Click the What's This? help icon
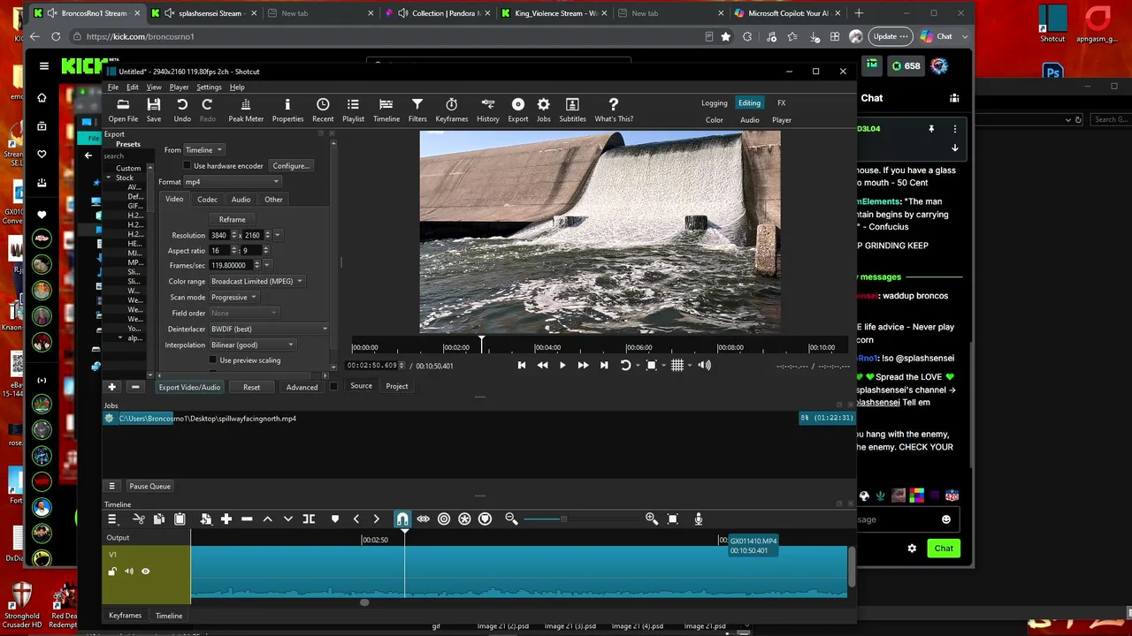The image size is (1132, 636). 614,110
